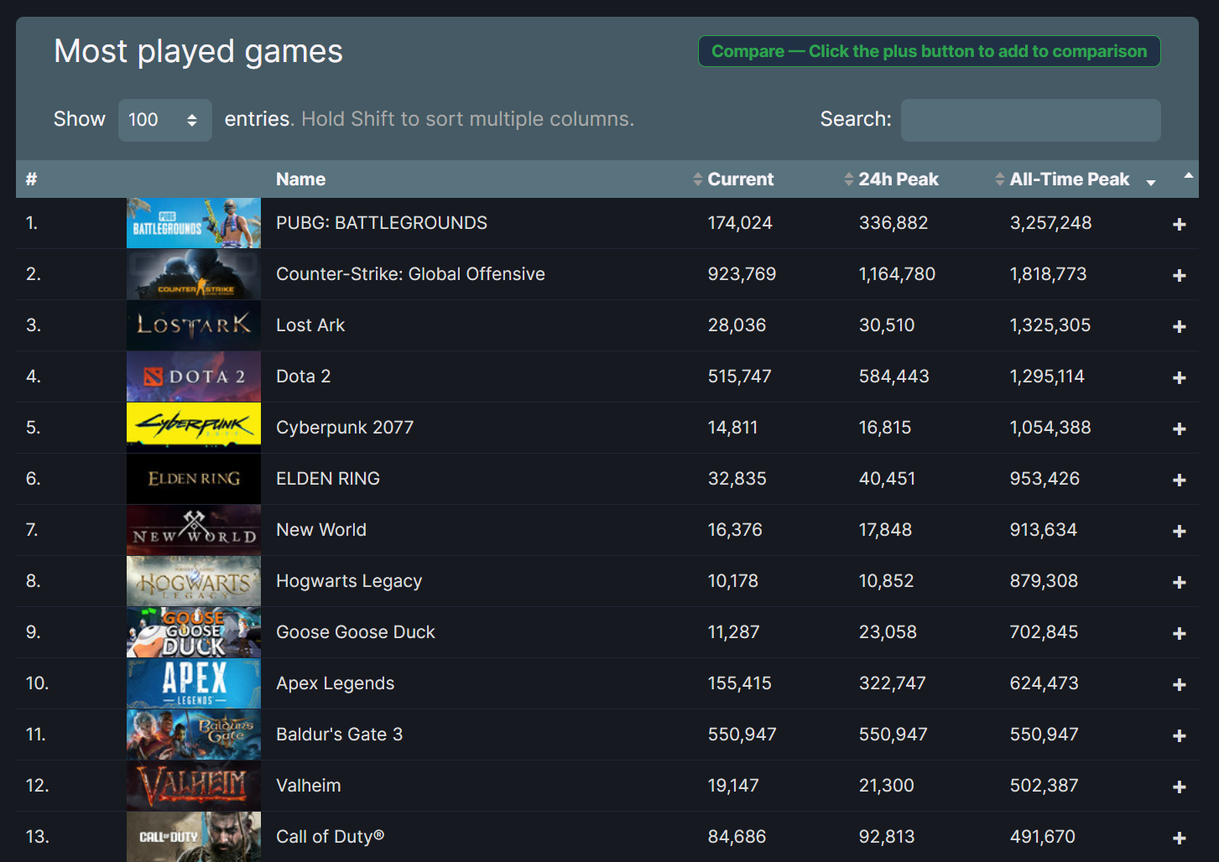Add ELDEN RING to comparison
This screenshot has height=862, width=1219.
[1179, 480]
